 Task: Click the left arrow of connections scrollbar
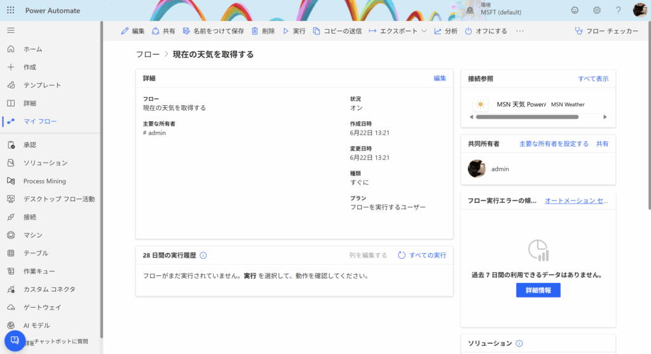(471, 117)
